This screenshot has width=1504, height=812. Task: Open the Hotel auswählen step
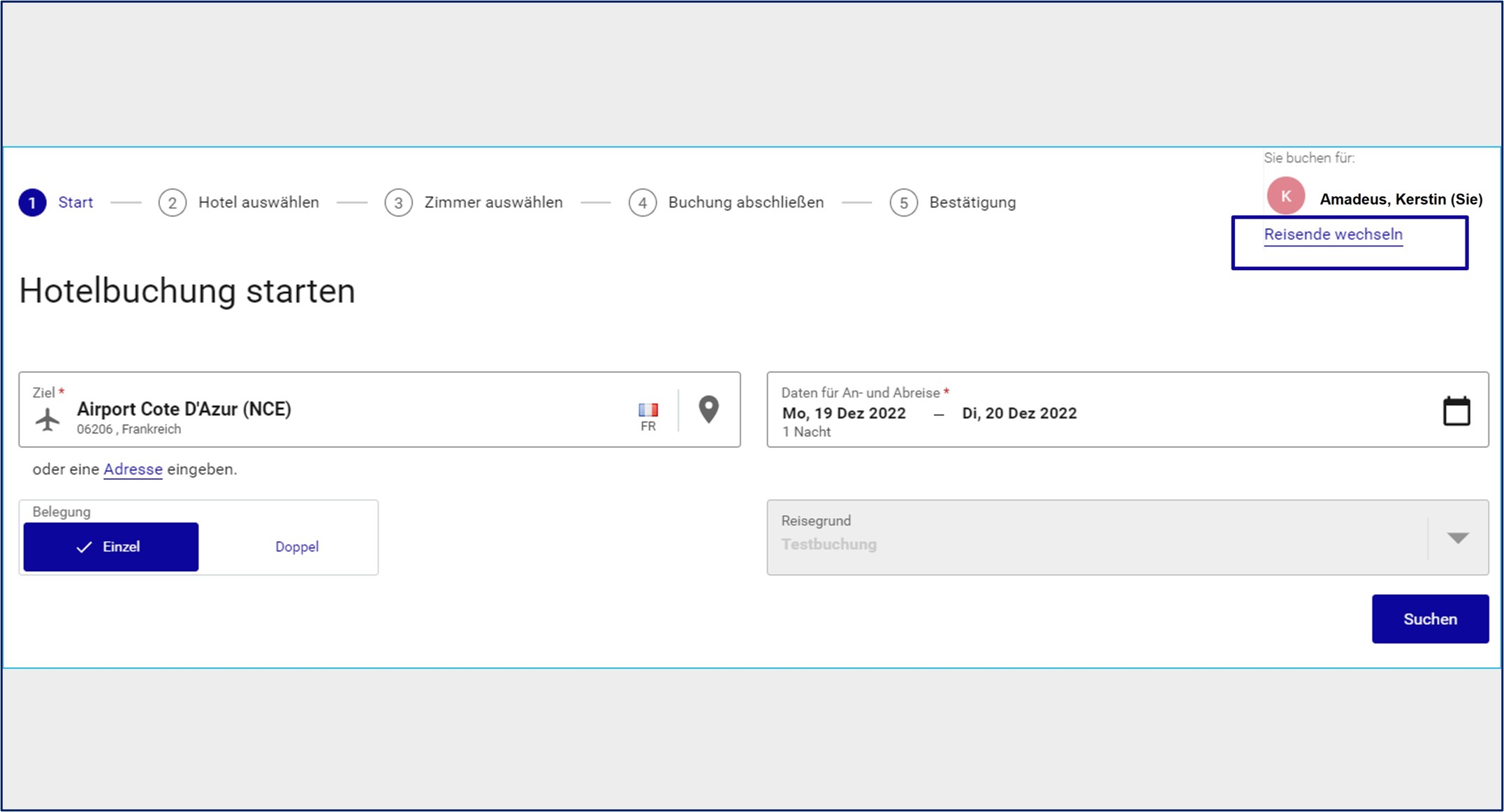point(258,202)
